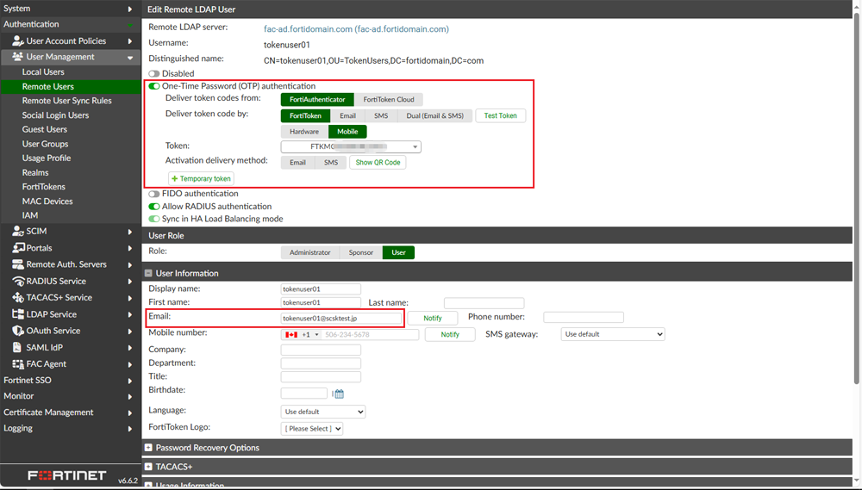
Task: Open Local Users in sidebar menu
Action: (x=43, y=72)
